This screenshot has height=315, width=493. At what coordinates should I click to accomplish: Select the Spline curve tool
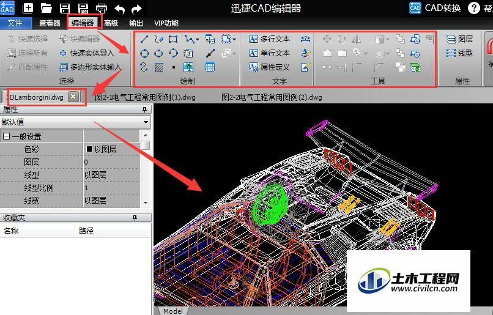click(144, 67)
